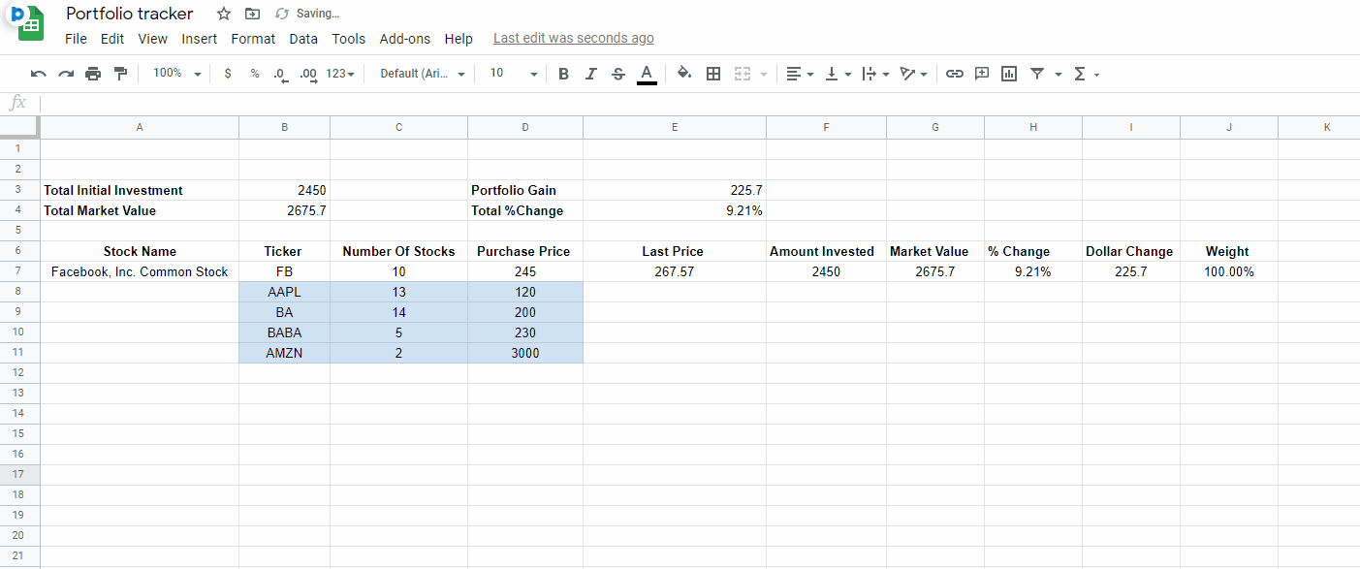Star the Portfolio tracker document
The image size is (1360, 569).
[x=224, y=14]
